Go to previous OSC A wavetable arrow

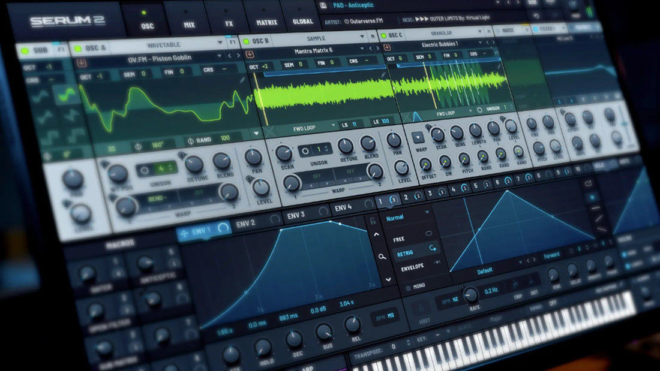click(x=229, y=56)
